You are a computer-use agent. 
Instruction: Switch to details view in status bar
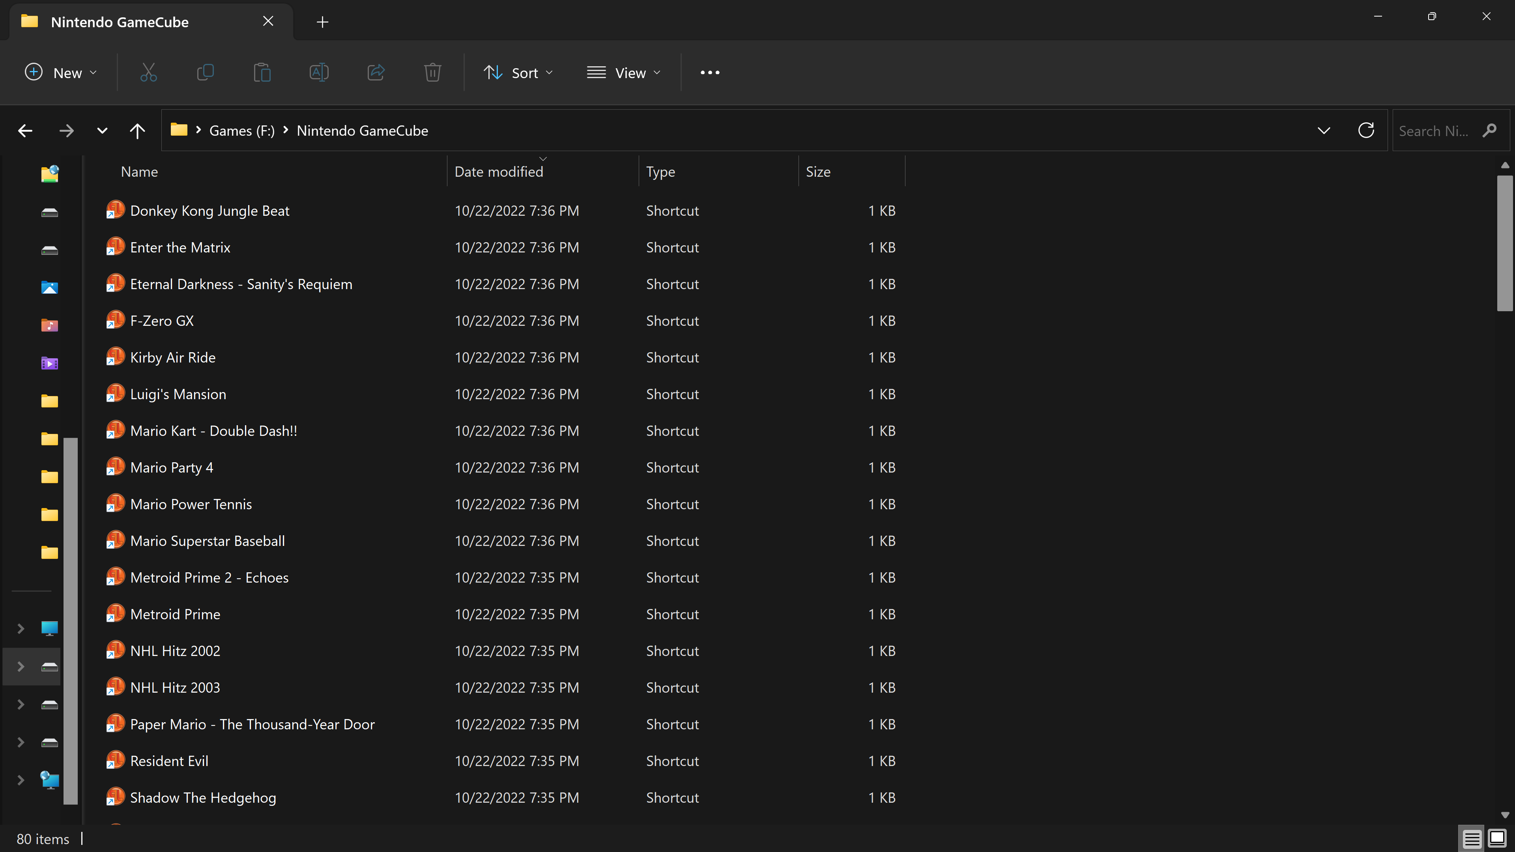pyautogui.click(x=1472, y=839)
